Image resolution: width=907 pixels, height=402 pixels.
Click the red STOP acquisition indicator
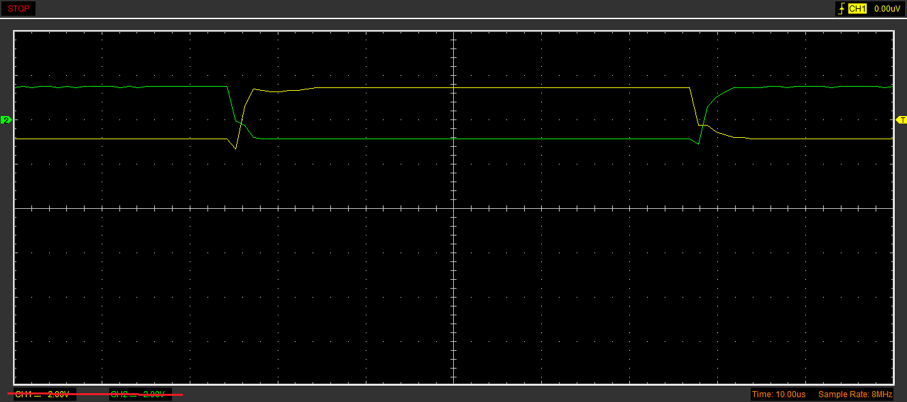click(x=18, y=9)
